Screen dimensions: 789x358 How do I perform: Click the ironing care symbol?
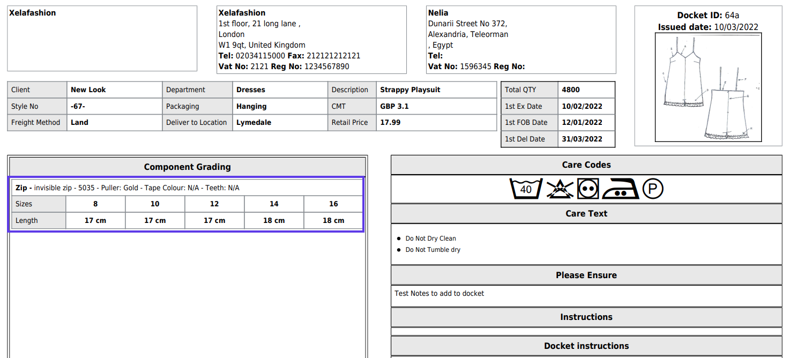622,188
